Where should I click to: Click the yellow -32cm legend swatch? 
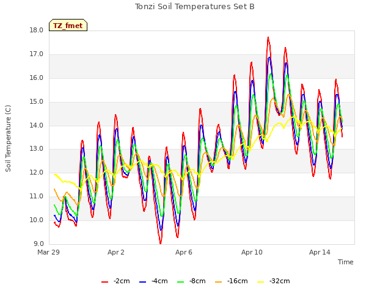260,282
